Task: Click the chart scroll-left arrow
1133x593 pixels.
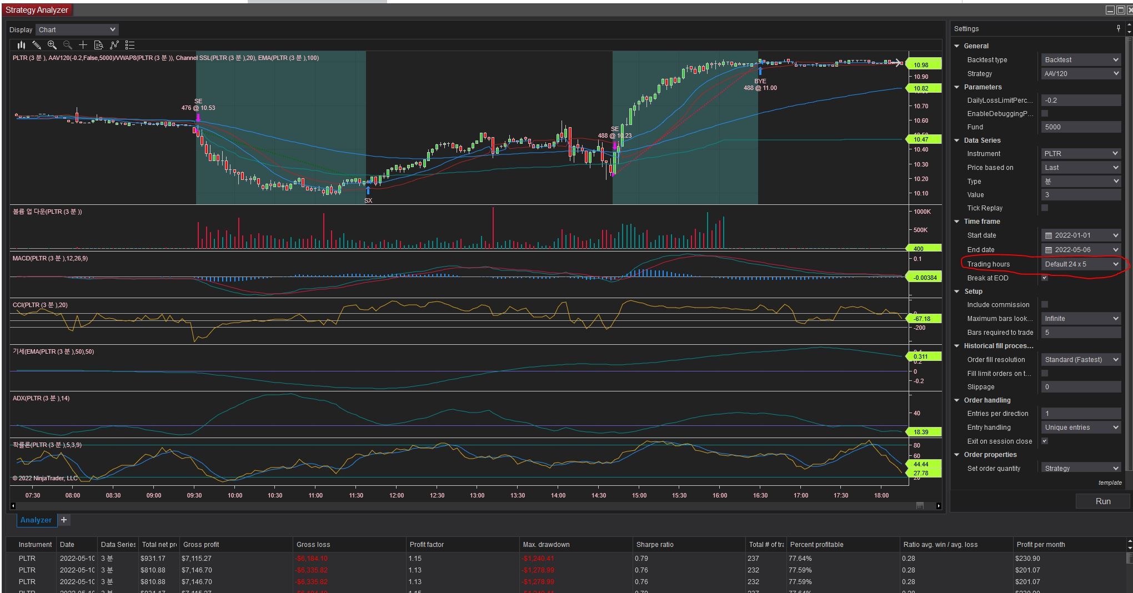Action: pos(13,505)
